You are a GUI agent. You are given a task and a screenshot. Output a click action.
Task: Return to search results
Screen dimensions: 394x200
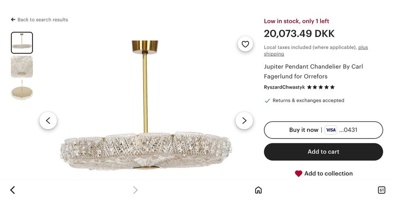click(39, 20)
